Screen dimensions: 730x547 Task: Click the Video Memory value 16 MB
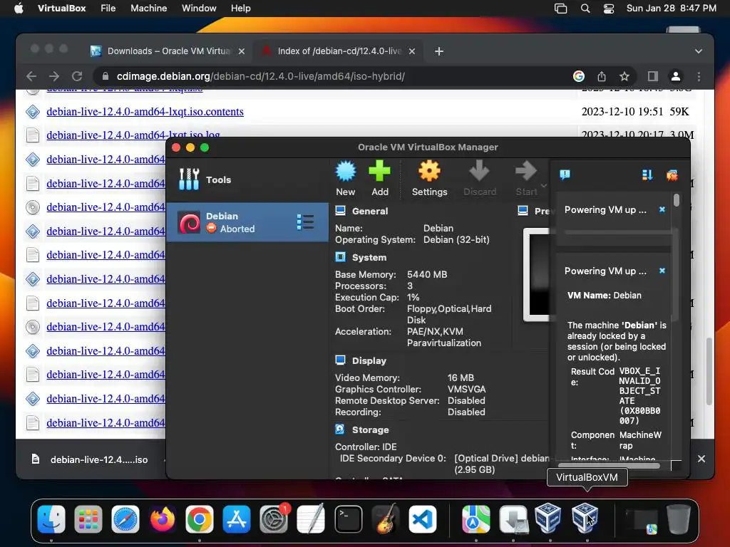pos(461,377)
